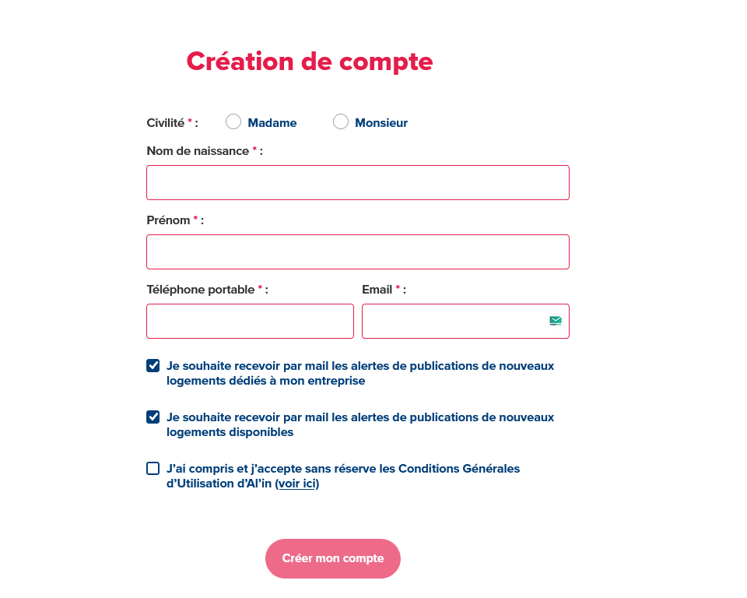
Task: Click the Téléphone portable label text
Action: tap(200, 289)
